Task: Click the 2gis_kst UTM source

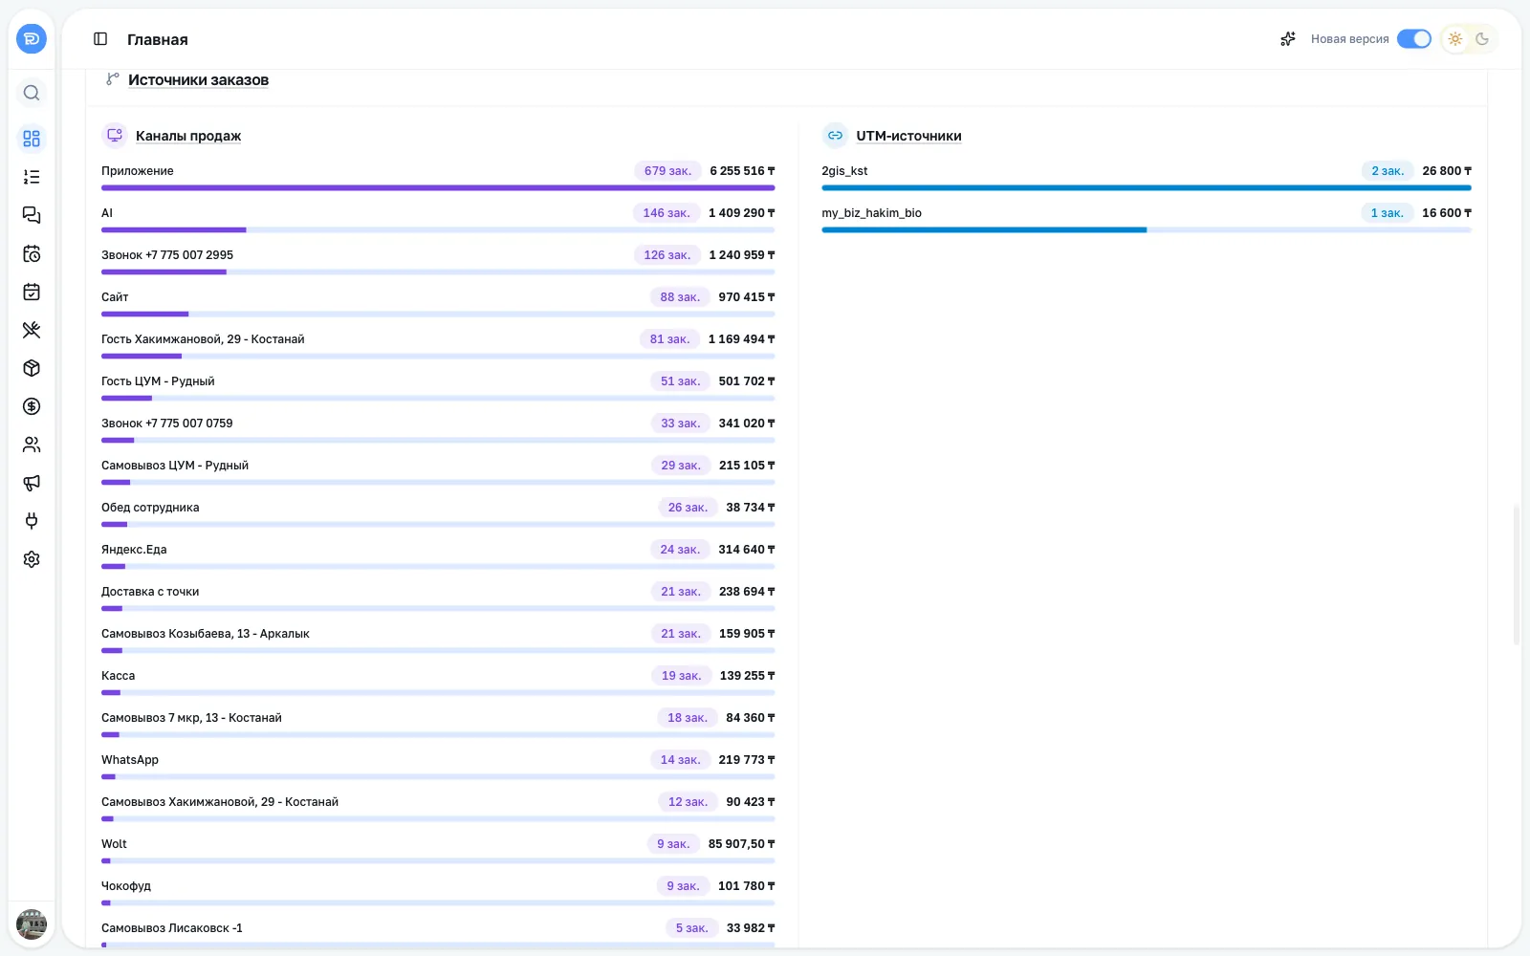Action: pos(844,171)
